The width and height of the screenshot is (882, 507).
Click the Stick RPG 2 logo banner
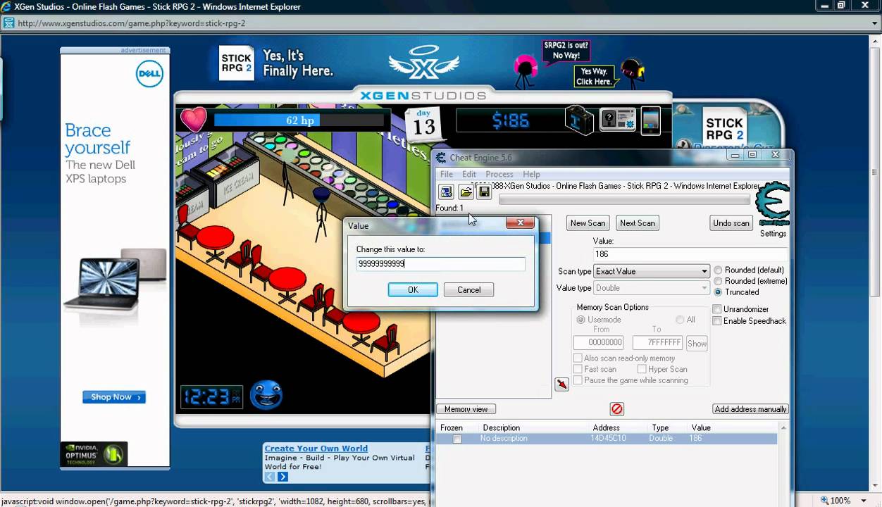click(x=236, y=63)
